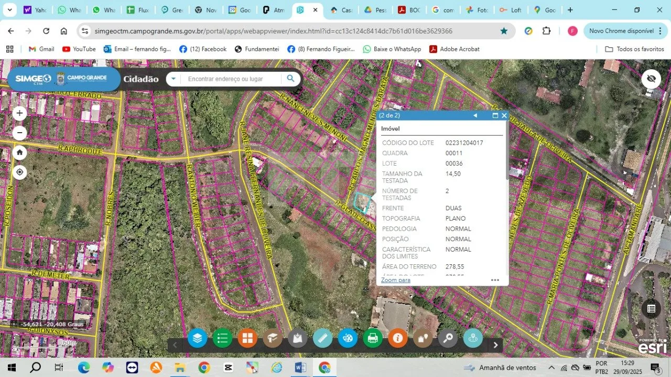
Task: Open the Draw palette widget
Action: click(348, 338)
